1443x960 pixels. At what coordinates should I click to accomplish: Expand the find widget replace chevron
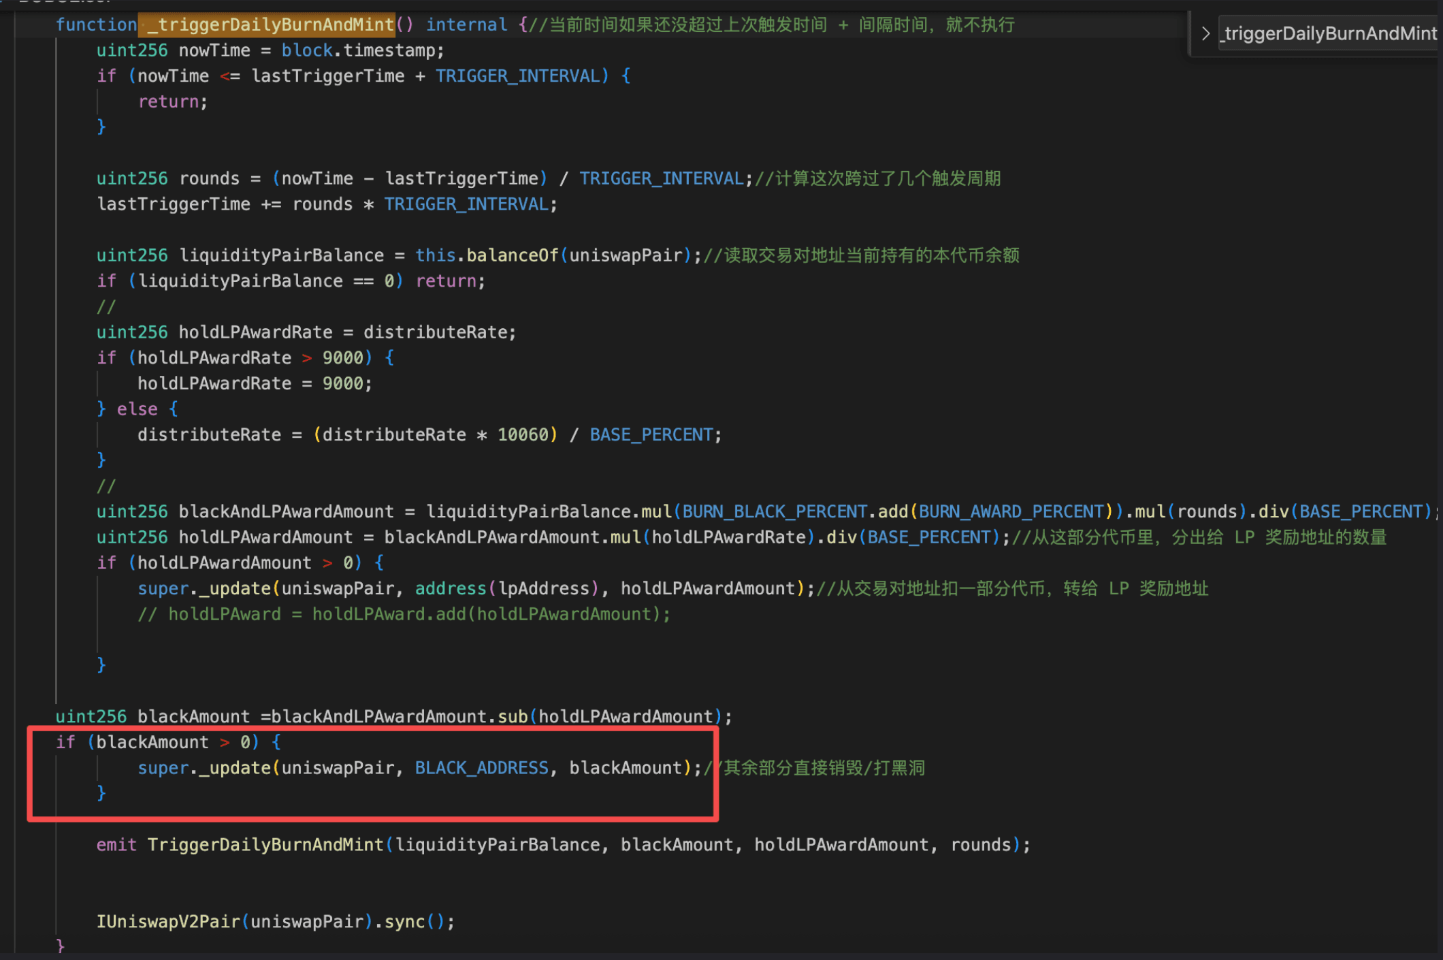pos(1205,33)
